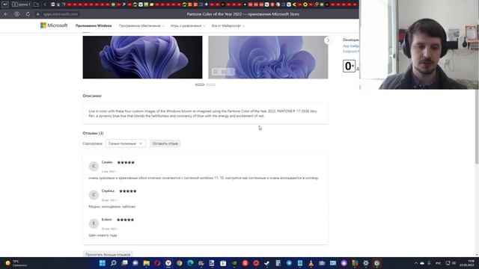Click the star rating of Erdem's review
This screenshot has height=269, width=479.
coord(125,220)
